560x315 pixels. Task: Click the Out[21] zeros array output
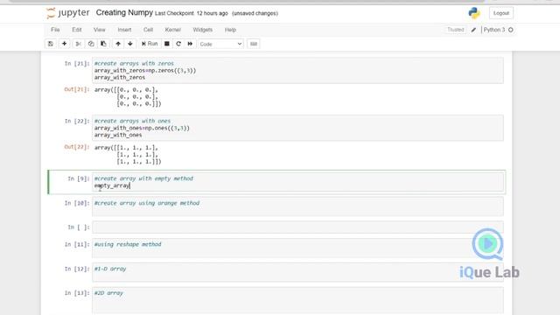tap(128, 97)
